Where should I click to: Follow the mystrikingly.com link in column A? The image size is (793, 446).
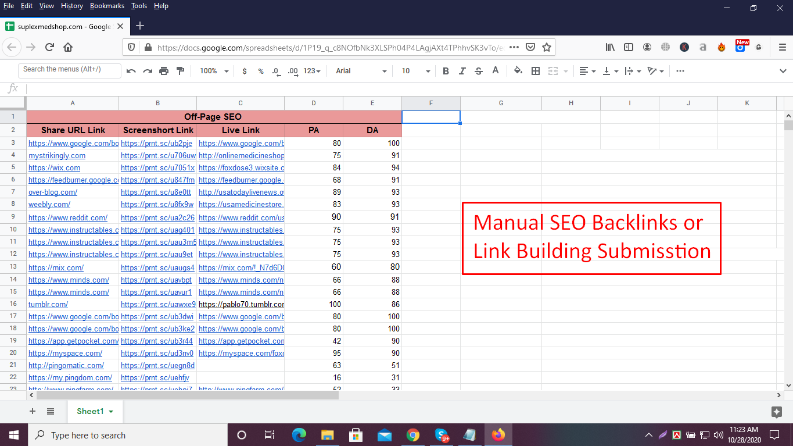tap(57, 155)
